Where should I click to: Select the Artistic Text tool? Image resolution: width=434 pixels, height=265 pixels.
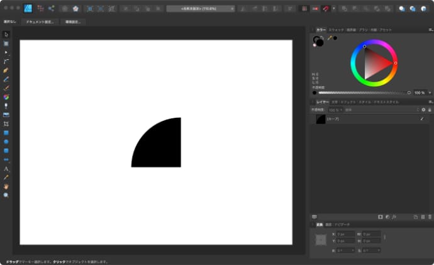click(6, 169)
